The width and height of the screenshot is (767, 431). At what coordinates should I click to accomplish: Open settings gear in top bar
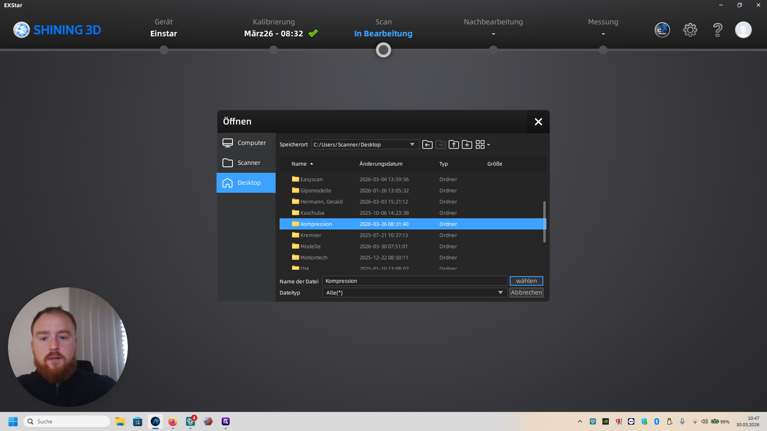tap(690, 30)
